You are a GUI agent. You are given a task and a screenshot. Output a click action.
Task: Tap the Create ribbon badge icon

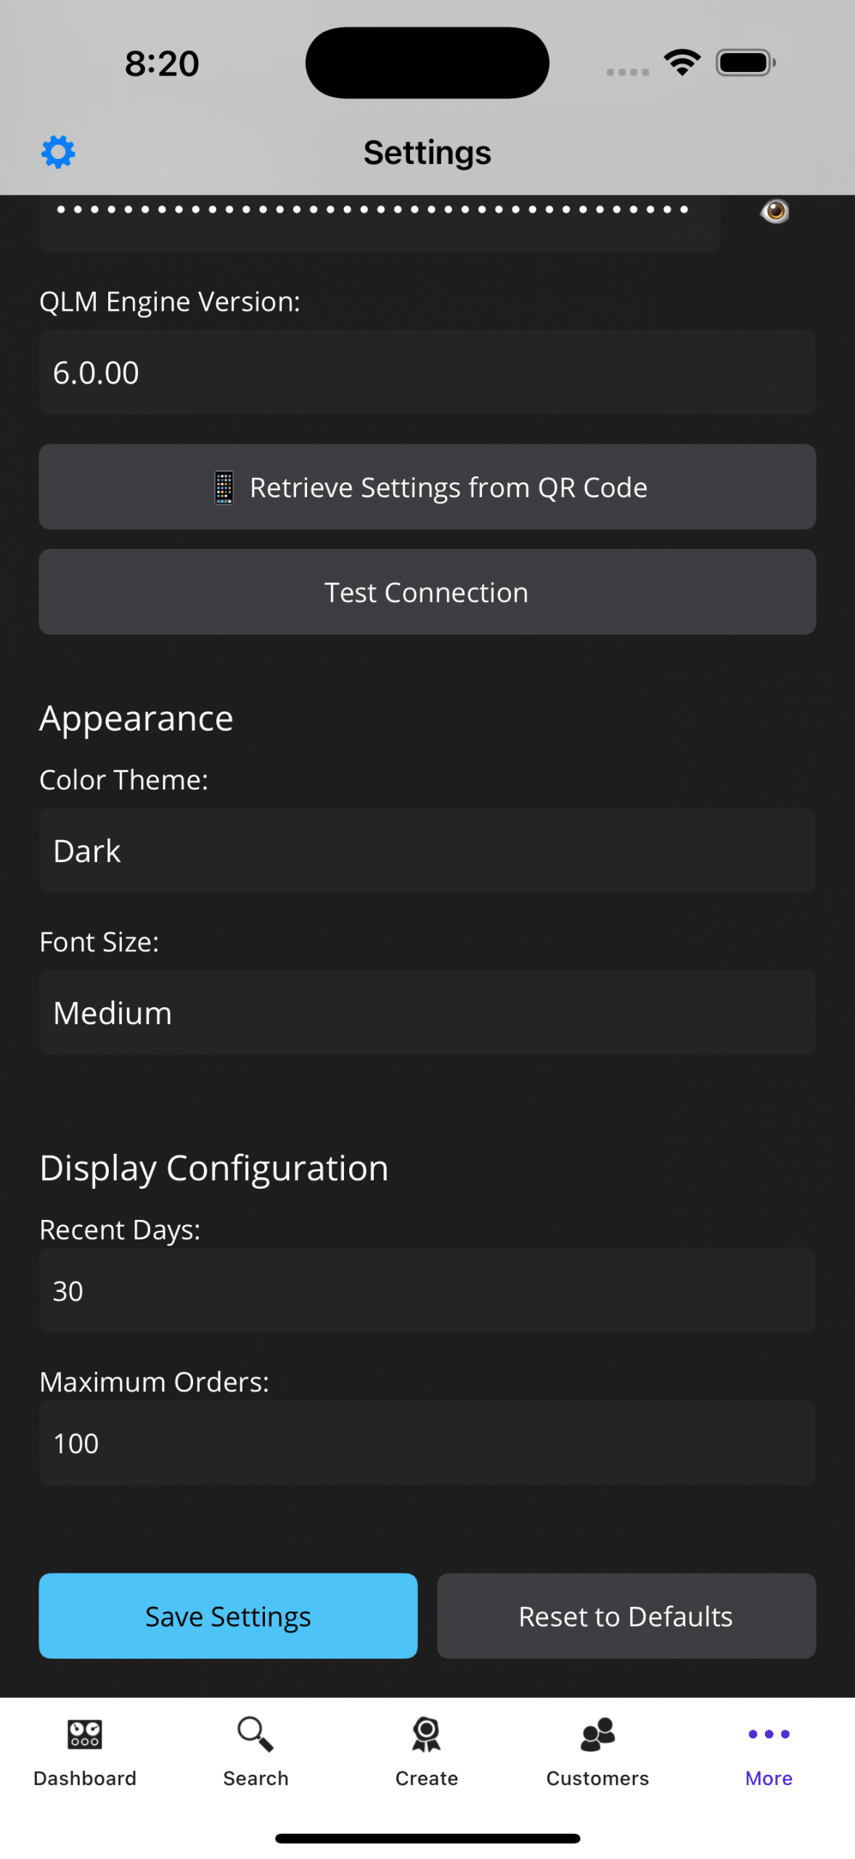pos(427,1734)
